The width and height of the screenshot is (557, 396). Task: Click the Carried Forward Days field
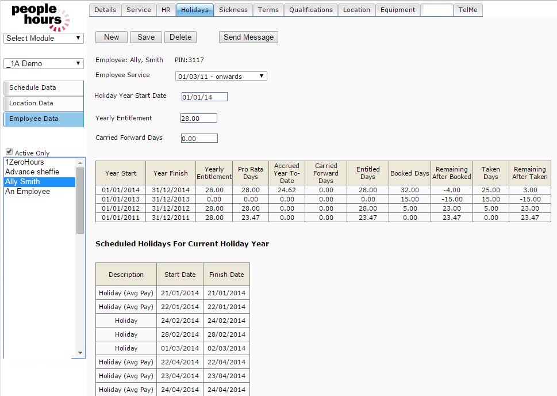199,138
